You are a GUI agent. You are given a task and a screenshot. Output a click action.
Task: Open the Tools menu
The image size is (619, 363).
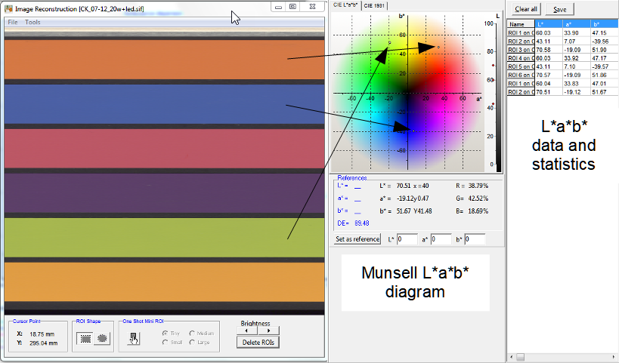[x=33, y=23]
